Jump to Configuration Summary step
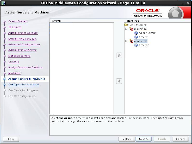The height and width of the screenshot is (144, 192). (24, 85)
